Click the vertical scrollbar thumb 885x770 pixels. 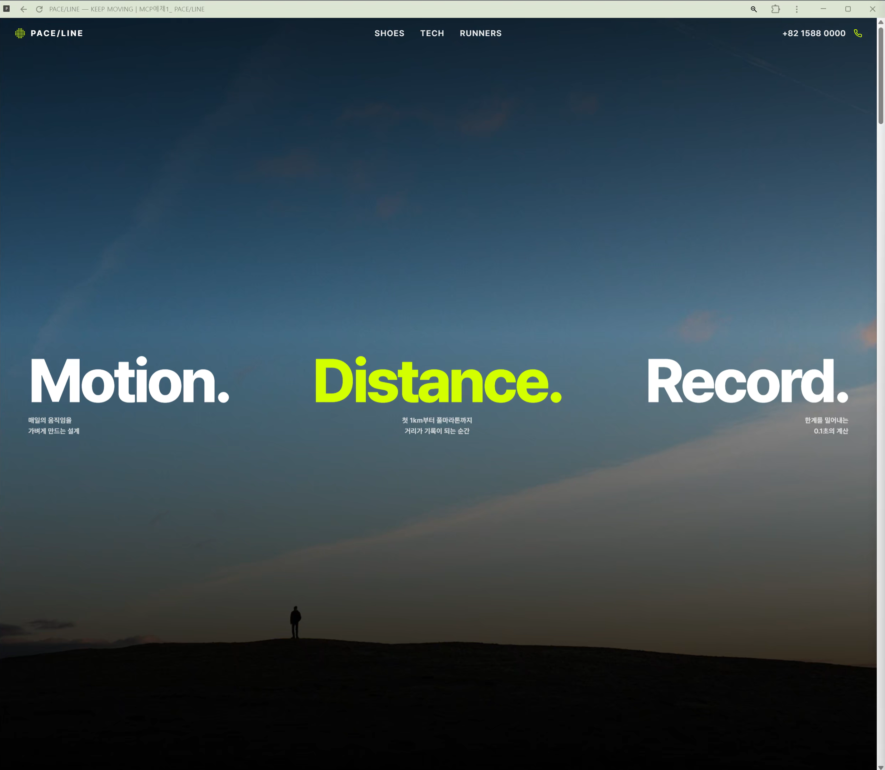click(881, 76)
